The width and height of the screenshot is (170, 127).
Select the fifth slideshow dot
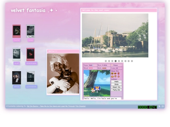(119, 61)
